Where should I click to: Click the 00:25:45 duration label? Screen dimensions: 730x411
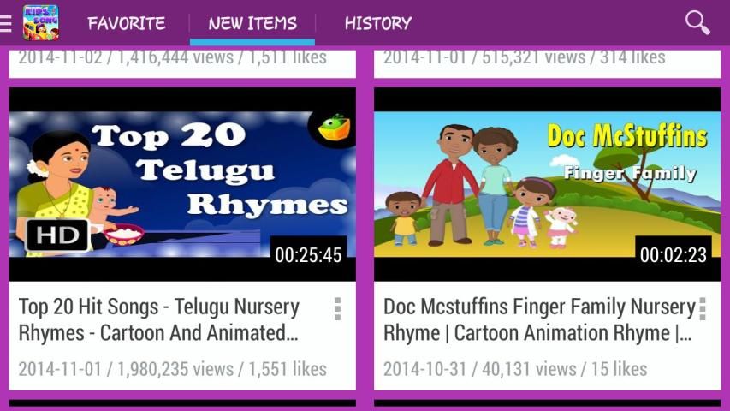point(308,255)
